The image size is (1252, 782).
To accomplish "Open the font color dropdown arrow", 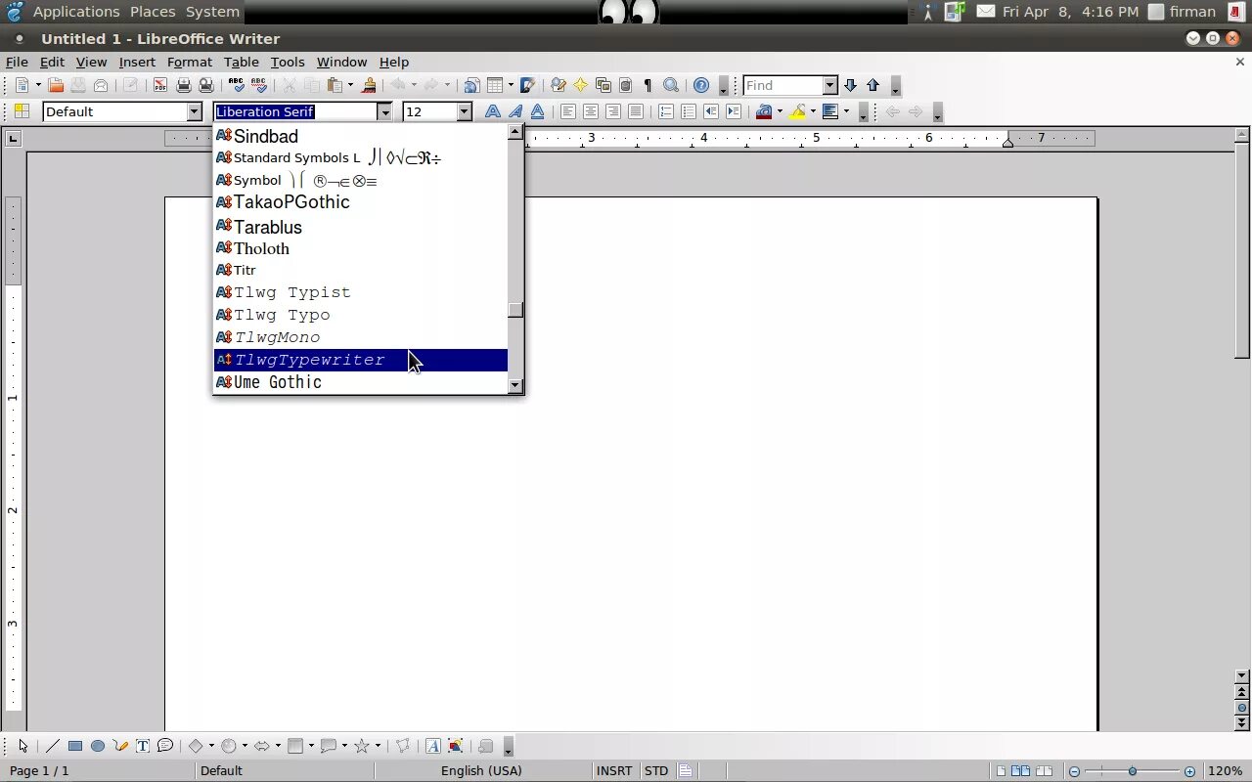I will pyautogui.click(x=780, y=111).
